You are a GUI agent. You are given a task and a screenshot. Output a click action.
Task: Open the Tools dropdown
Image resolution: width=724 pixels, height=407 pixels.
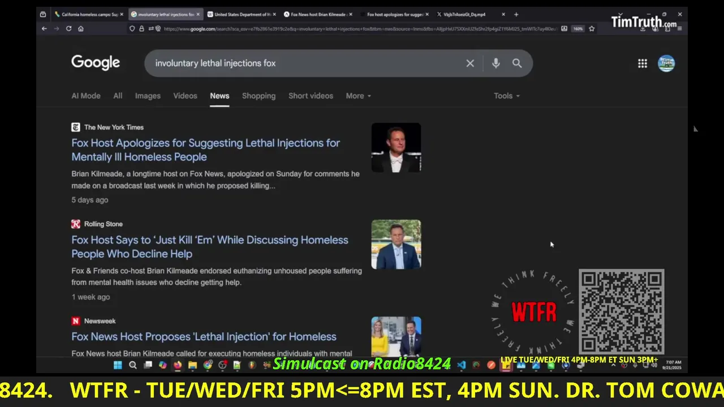(507, 96)
